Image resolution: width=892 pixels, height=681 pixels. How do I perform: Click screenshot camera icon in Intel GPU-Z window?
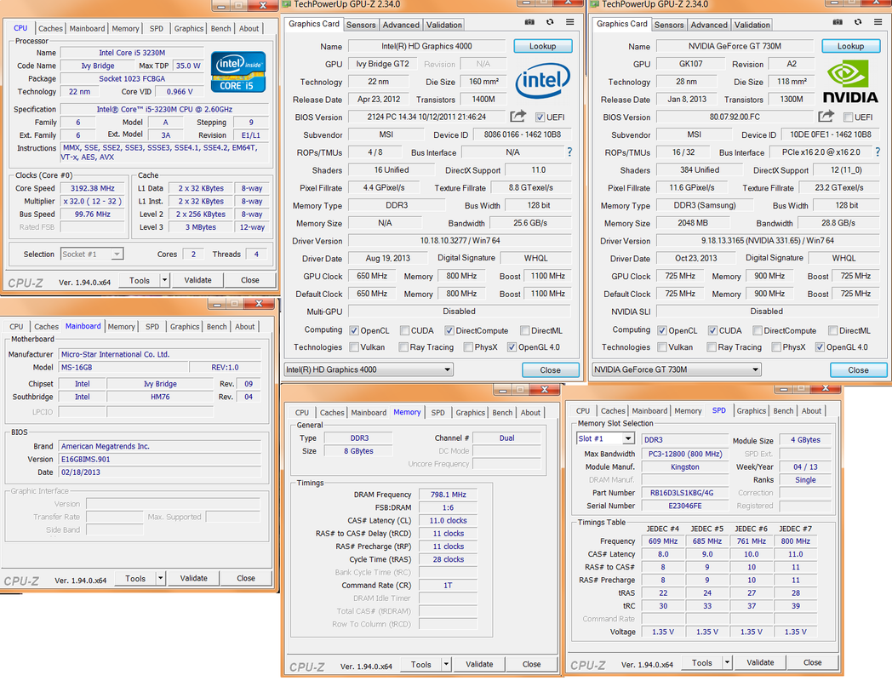529,22
